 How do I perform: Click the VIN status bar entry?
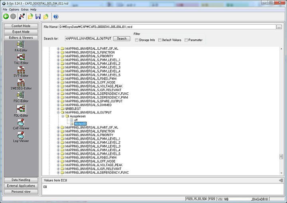[243, 199]
